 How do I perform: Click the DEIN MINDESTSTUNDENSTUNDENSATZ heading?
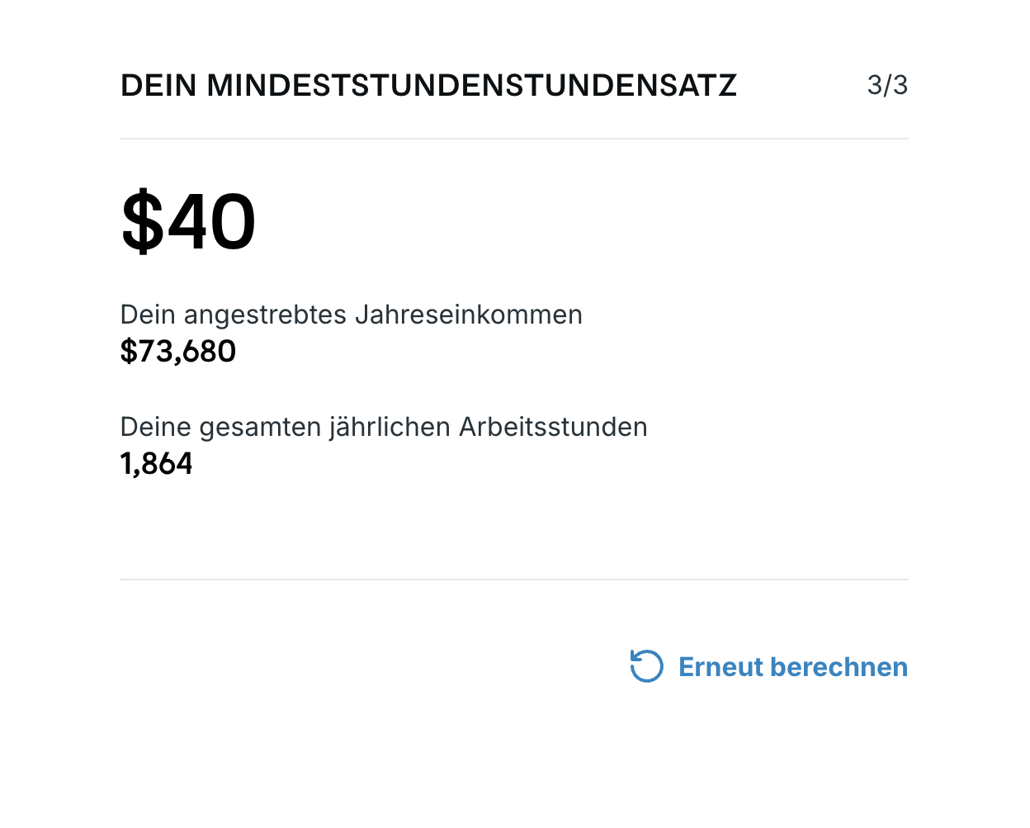428,83
